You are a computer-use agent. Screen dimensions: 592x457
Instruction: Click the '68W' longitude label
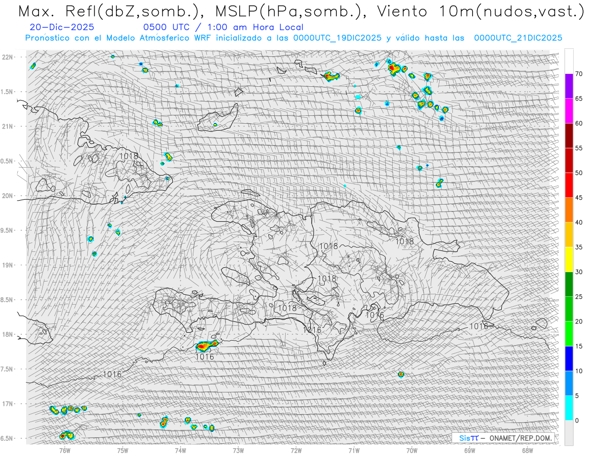527,450
